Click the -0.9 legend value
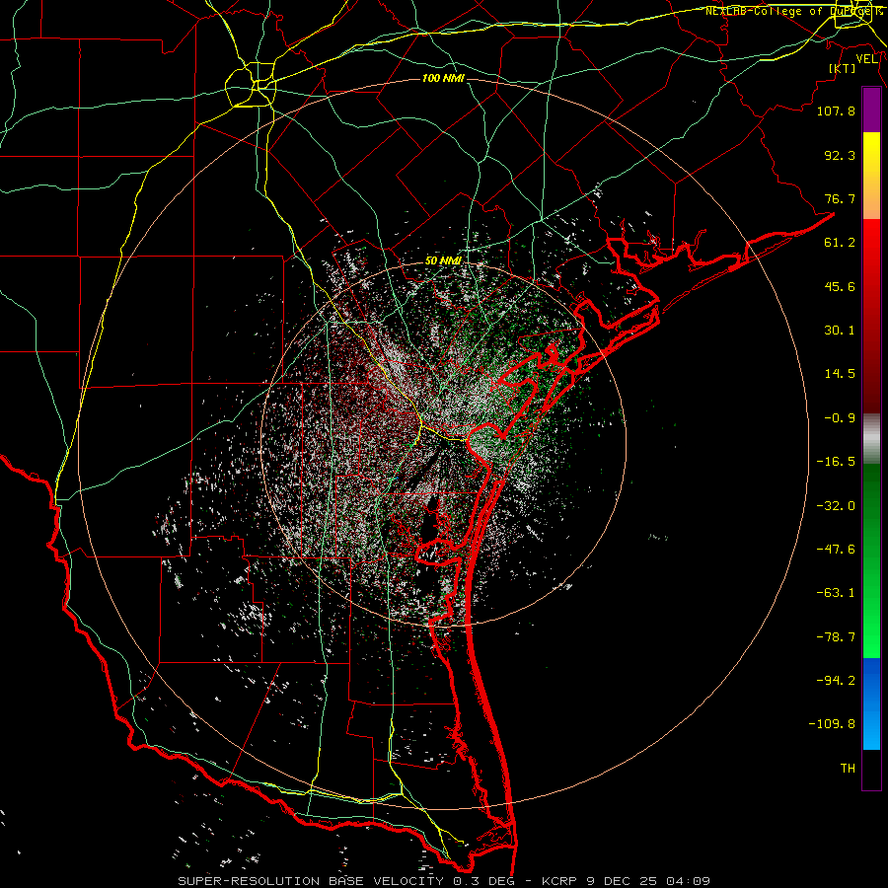Screen dimensions: 888x888 coord(840,418)
